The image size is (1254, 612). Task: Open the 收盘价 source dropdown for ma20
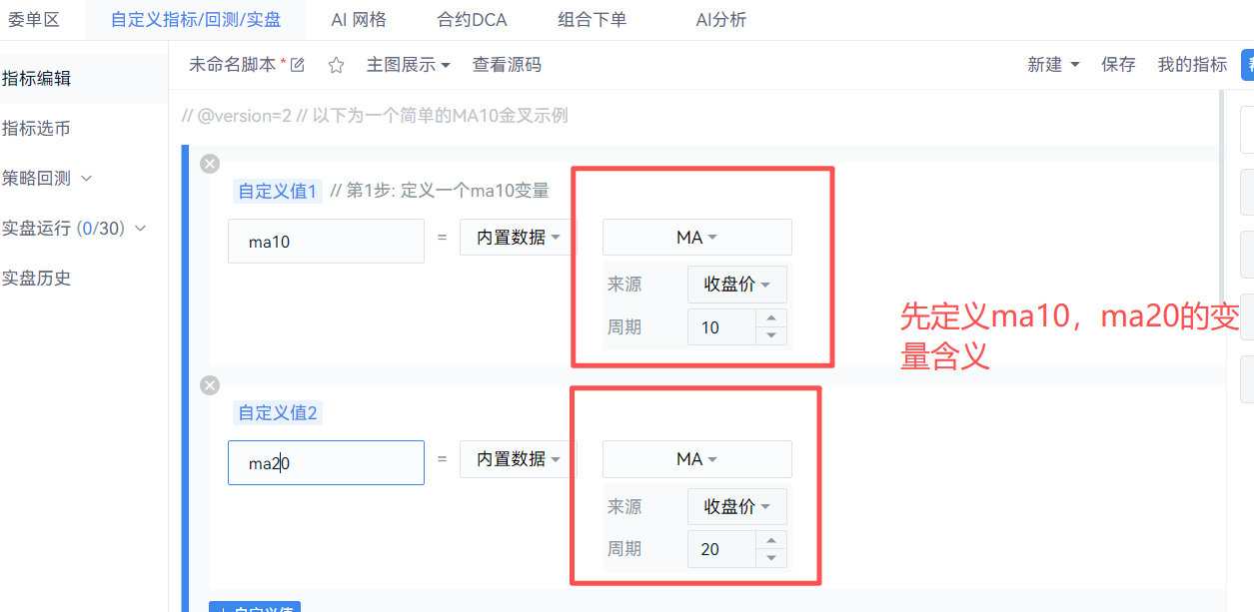pos(736,507)
